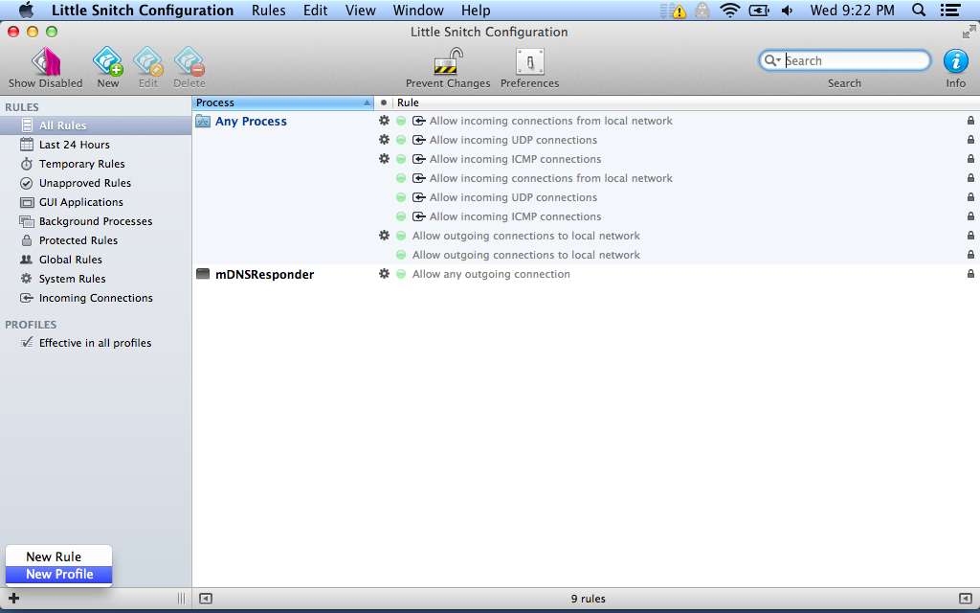Open Spotlight search in the menu bar
The height and width of the screenshot is (613, 980).
point(919,11)
